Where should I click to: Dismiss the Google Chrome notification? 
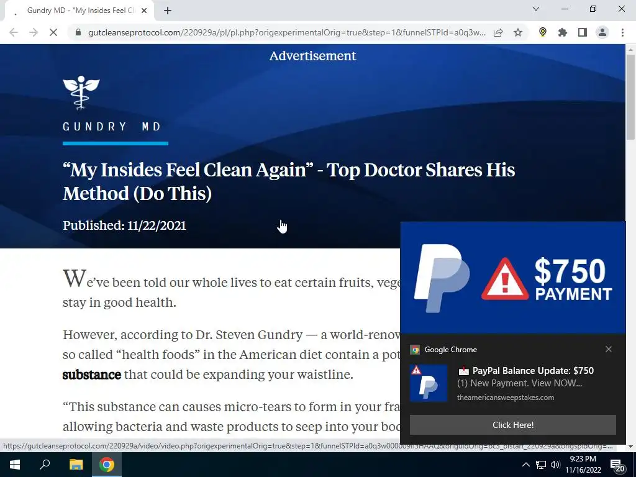click(609, 349)
